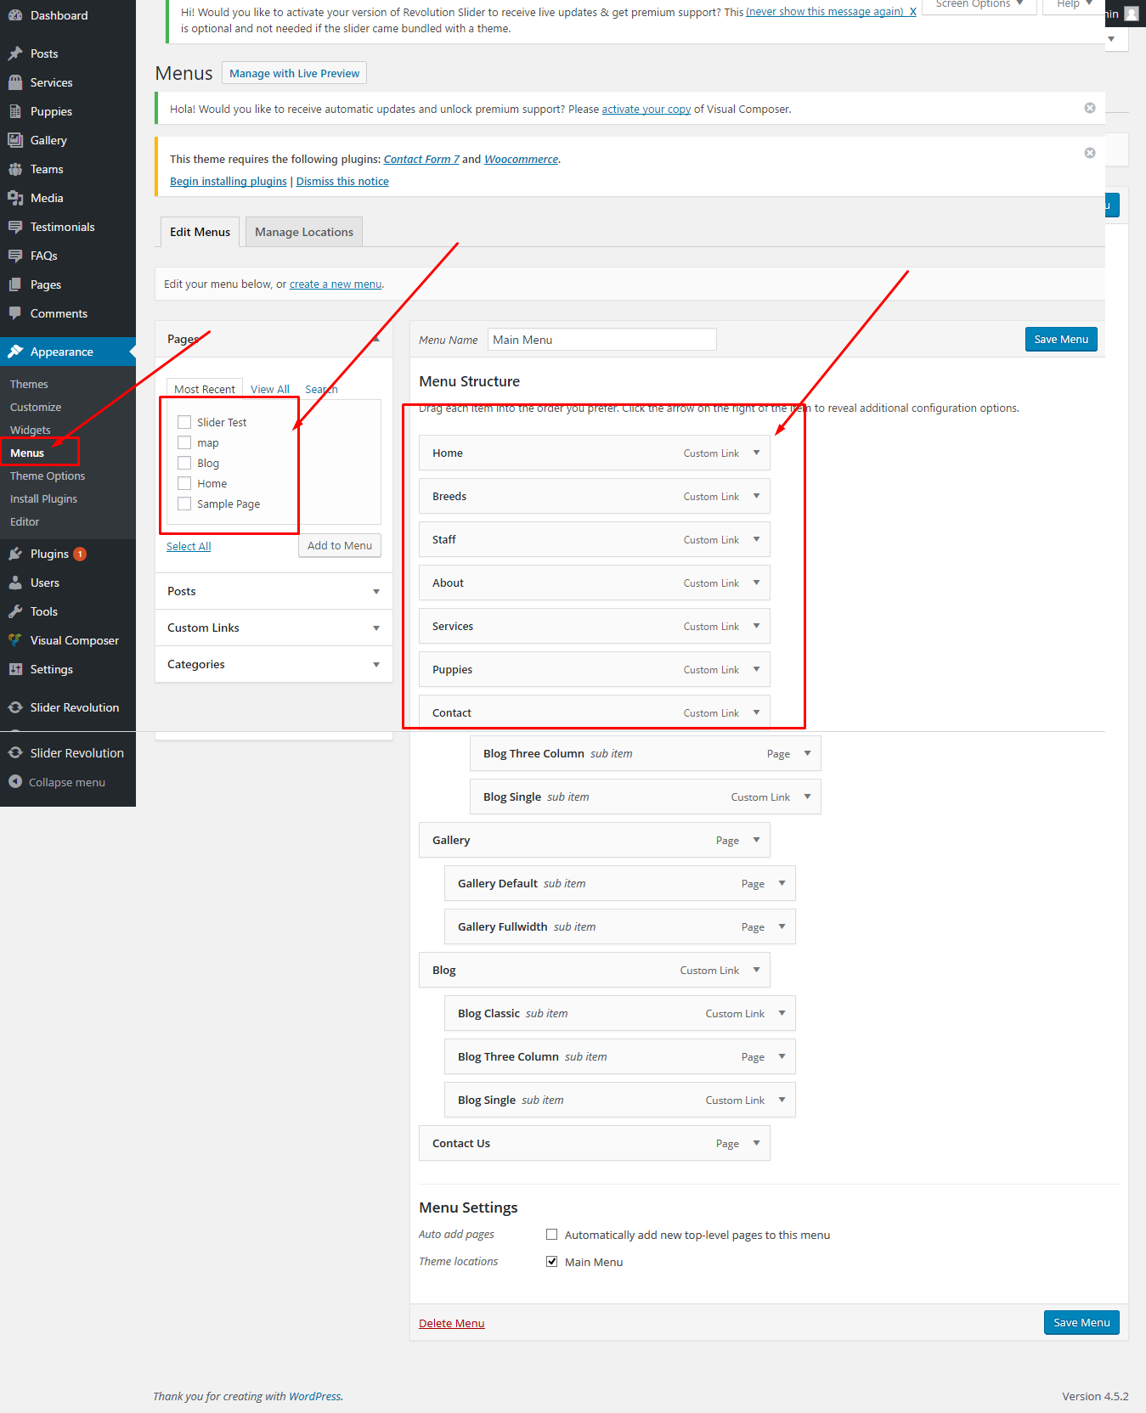Click the Tools wrench icon
1146x1413 pixels.
tap(15, 611)
